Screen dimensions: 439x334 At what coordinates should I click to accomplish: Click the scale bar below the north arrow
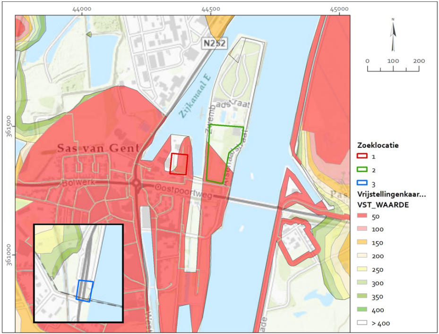(x=393, y=68)
